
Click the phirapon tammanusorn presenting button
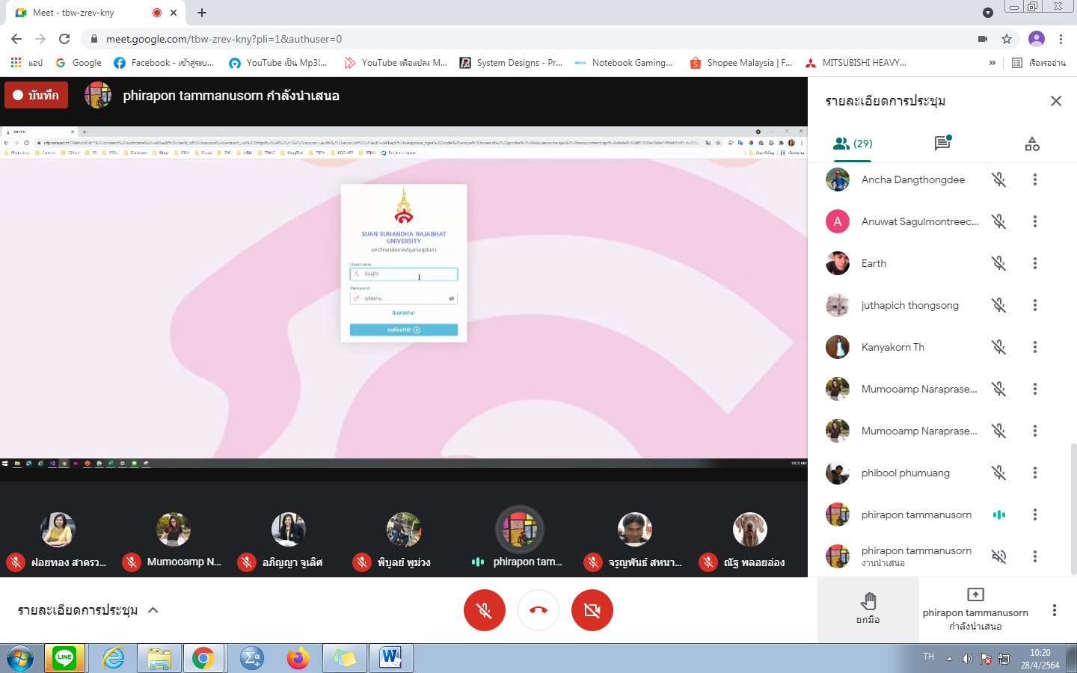(x=975, y=610)
